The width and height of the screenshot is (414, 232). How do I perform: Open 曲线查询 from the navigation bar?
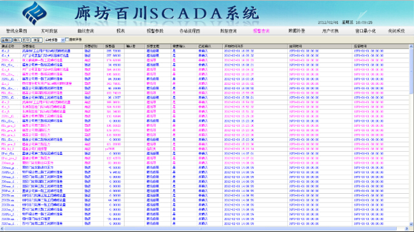(85, 31)
